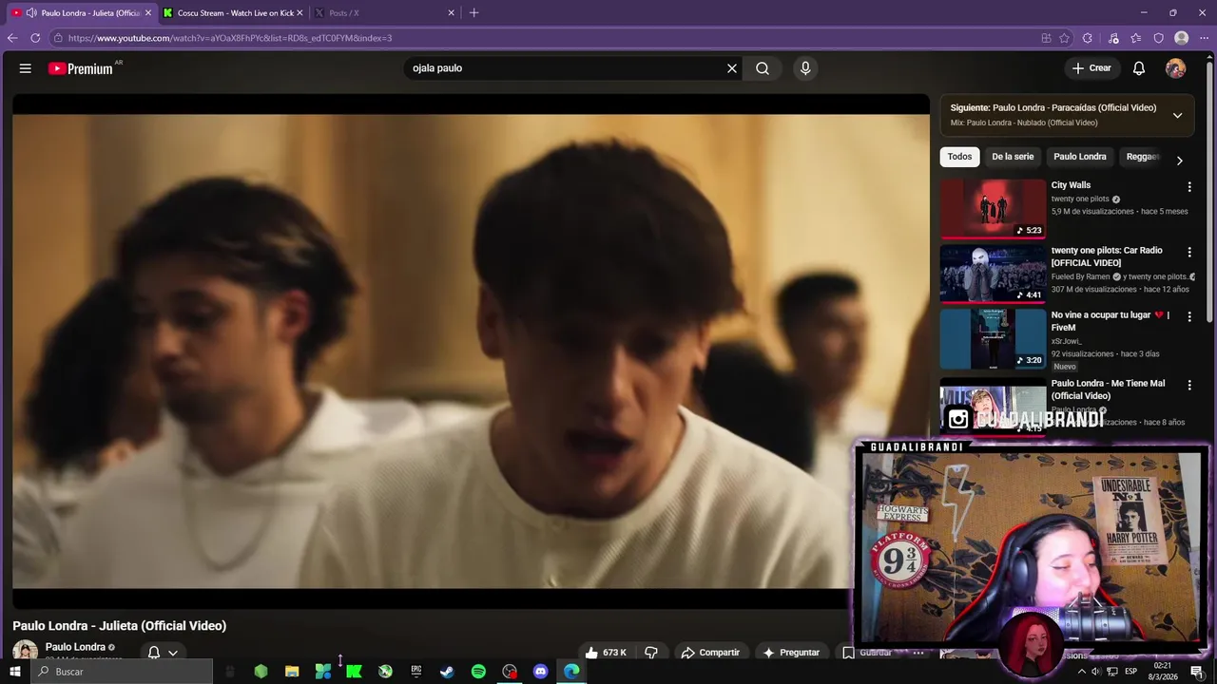This screenshot has width=1217, height=684.
Task: Open the Paulo Londra channel name
Action: (x=75, y=647)
